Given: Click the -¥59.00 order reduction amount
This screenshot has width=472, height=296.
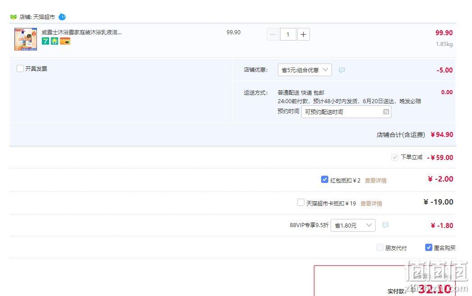Looking at the screenshot, I should pos(440,158).
